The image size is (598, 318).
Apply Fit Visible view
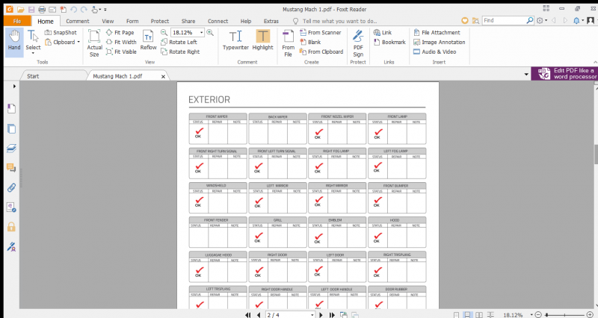121,52
